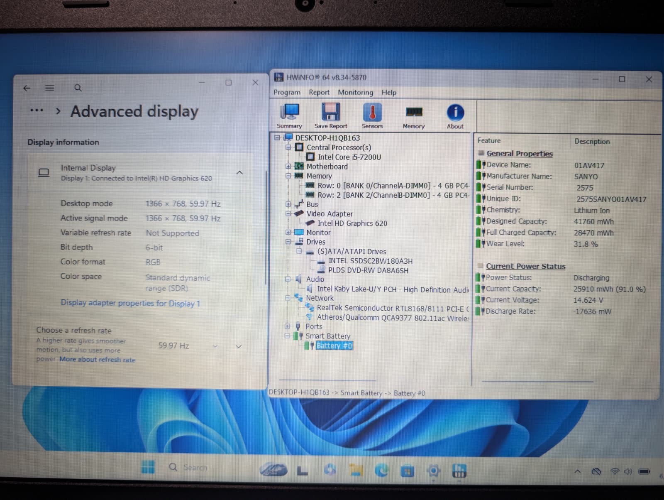The width and height of the screenshot is (664, 500).
Task: Collapse the Internal Display section chevron
Action: tap(239, 172)
